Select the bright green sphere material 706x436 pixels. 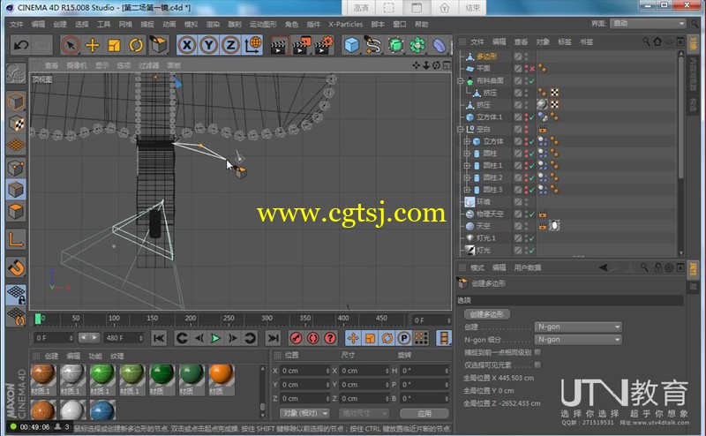point(101,375)
